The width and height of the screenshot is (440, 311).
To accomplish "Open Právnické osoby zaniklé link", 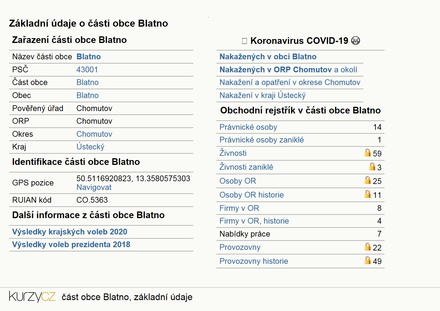I will (262, 140).
